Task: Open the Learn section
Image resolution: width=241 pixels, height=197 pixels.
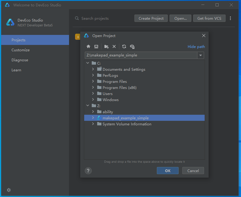Action: point(35,70)
